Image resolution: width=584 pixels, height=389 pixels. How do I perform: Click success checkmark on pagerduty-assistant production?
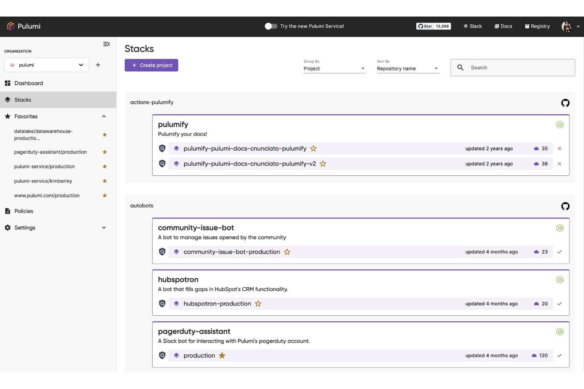click(x=560, y=355)
